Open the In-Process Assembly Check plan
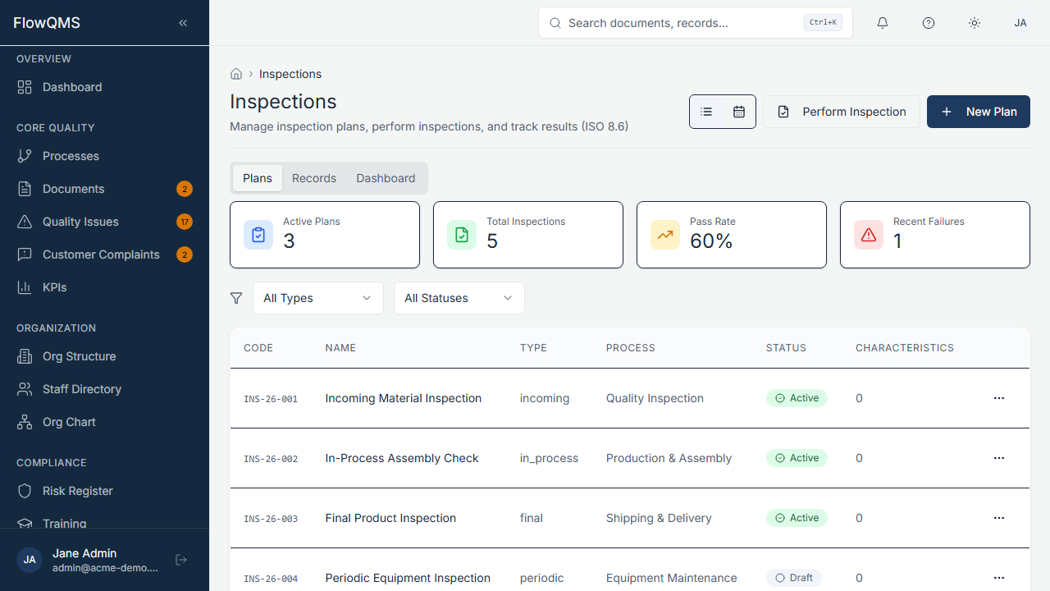Screen dimensions: 1050x591 (401, 458)
